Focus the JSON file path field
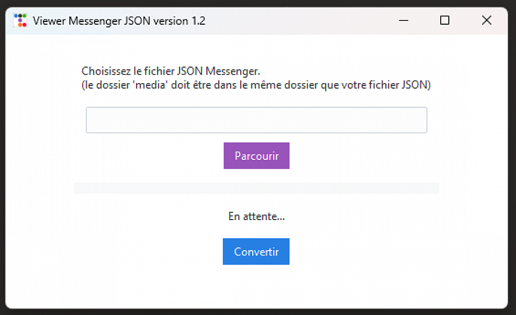 pos(256,120)
